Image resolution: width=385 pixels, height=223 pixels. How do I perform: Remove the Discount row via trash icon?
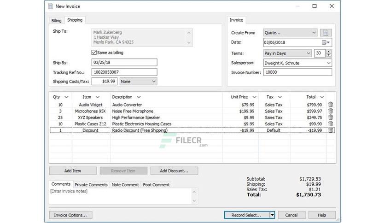pyautogui.click(x=331, y=130)
